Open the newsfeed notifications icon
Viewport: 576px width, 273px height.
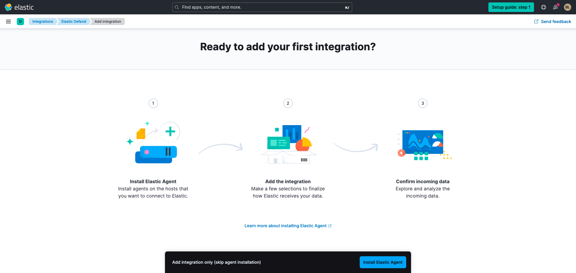556,7
